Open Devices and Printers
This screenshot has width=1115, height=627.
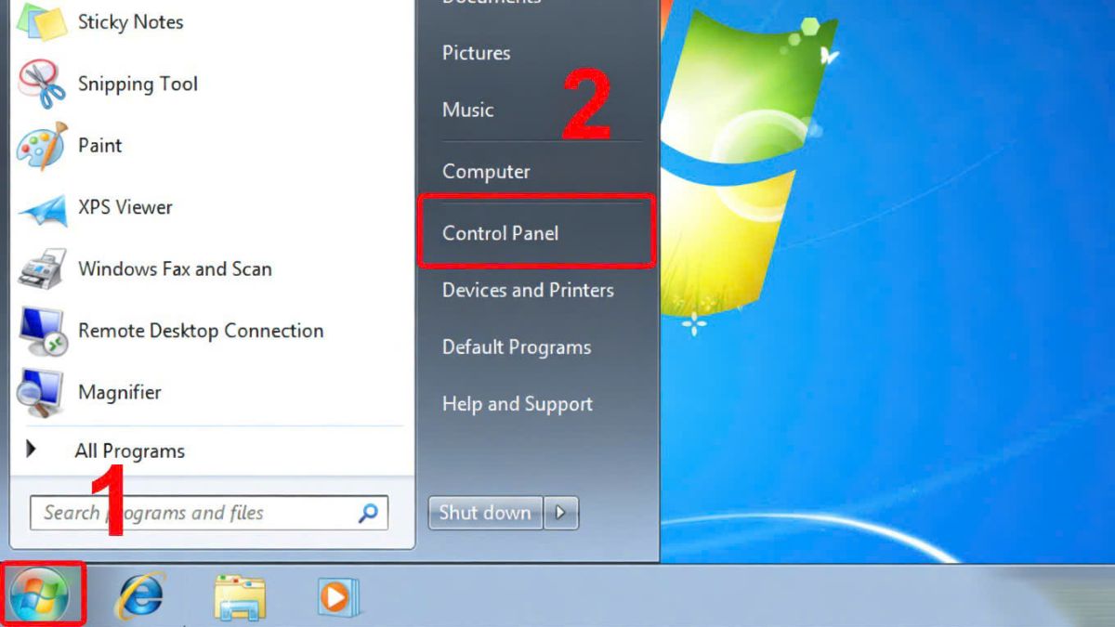point(526,290)
